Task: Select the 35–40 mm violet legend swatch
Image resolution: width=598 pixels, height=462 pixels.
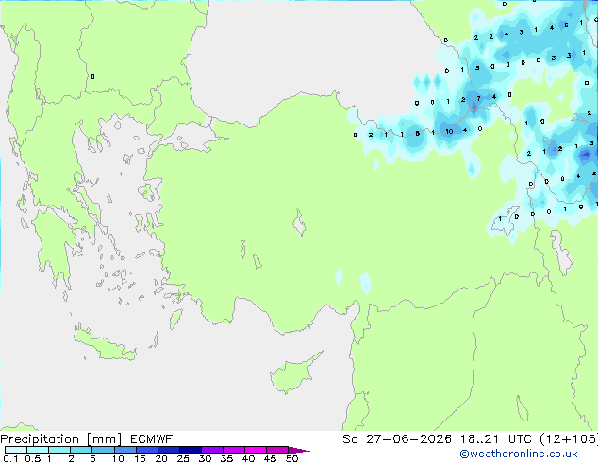Action: tap(233, 450)
